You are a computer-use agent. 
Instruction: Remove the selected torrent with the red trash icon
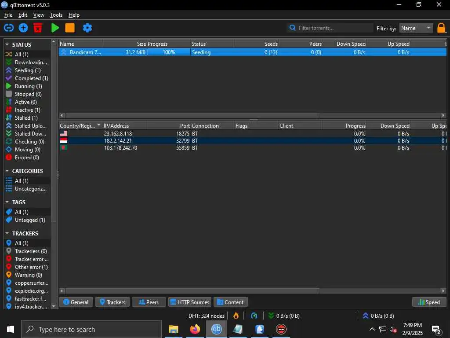pos(38,28)
